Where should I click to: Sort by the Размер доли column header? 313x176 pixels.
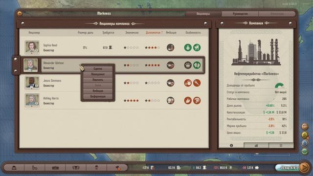pyautogui.click(x=86, y=33)
